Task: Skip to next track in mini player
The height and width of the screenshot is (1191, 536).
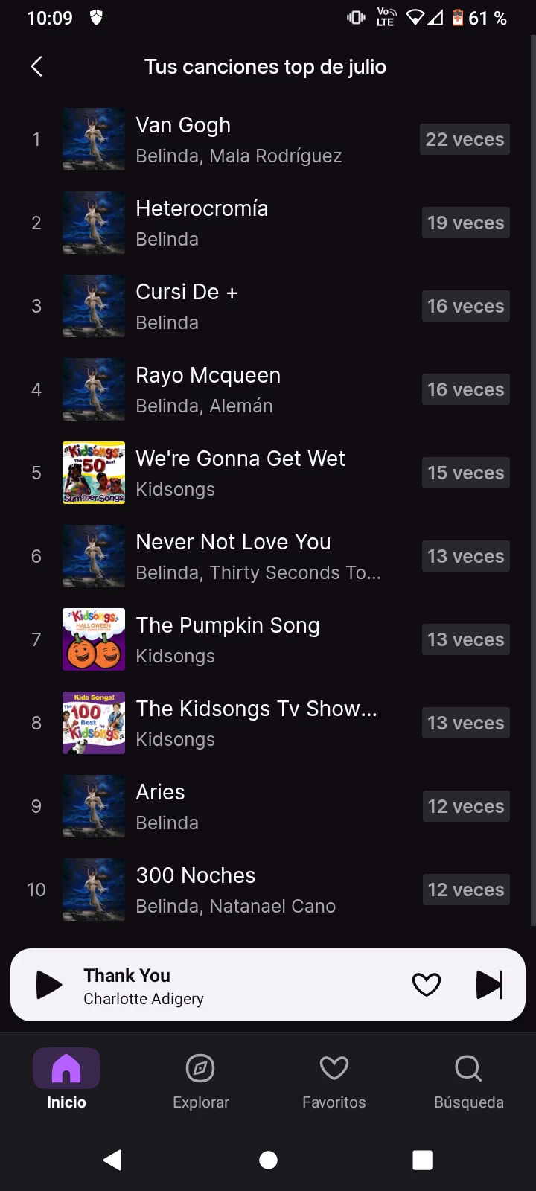Action: click(x=489, y=985)
